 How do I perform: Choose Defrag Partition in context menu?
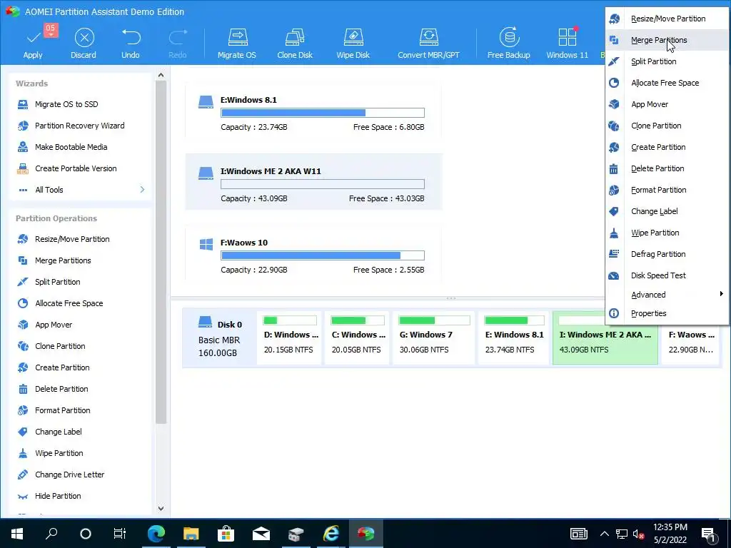(667, 255)
